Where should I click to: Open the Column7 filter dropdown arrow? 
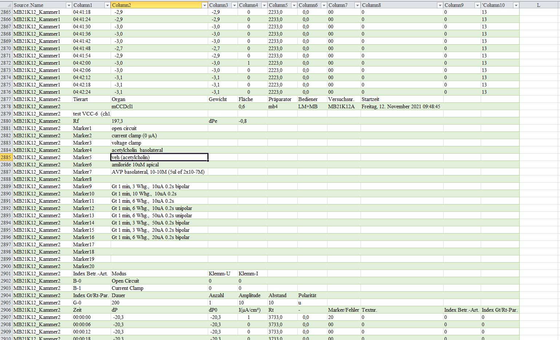pyautogui.click(x=357, y=5)
